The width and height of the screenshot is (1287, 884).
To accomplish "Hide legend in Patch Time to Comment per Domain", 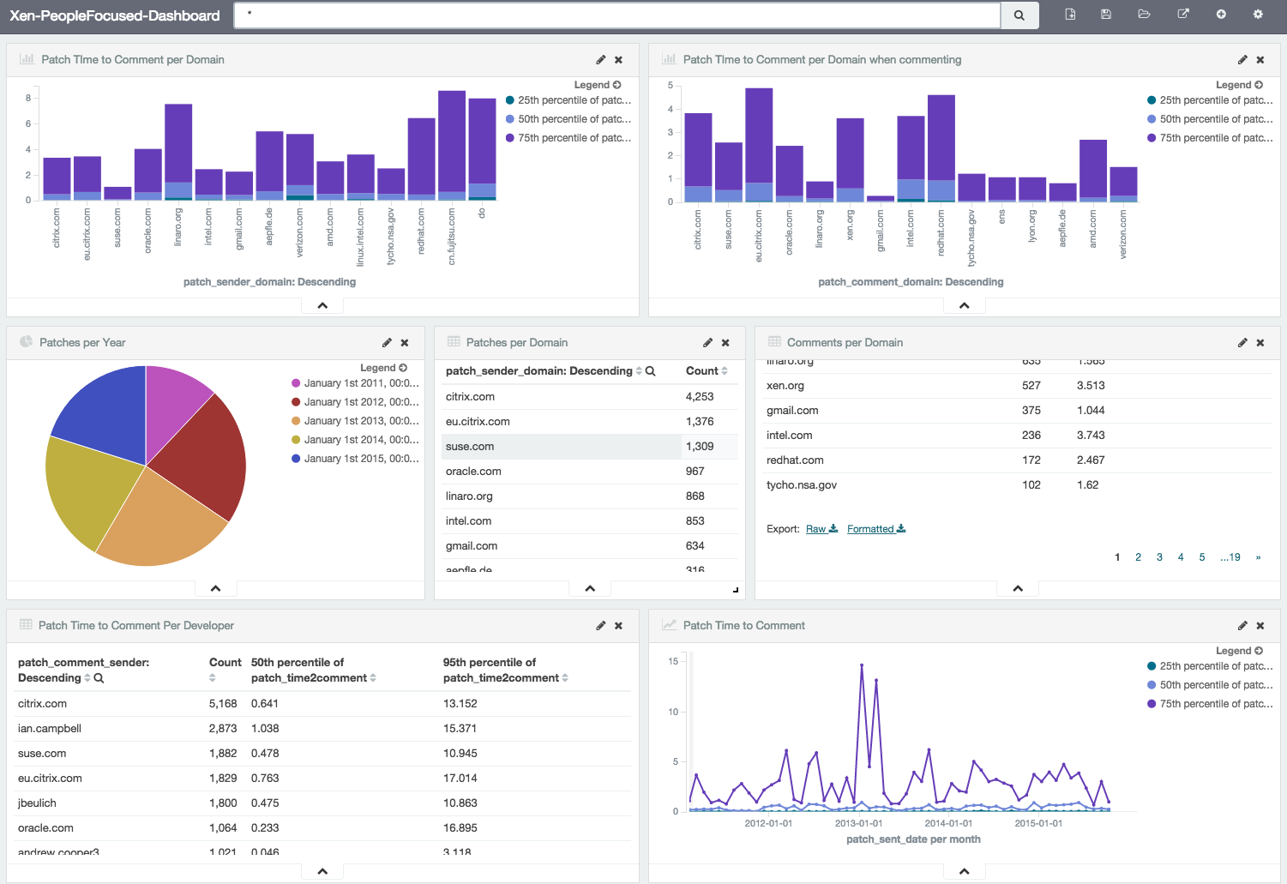I will click(x=598, y=85).
